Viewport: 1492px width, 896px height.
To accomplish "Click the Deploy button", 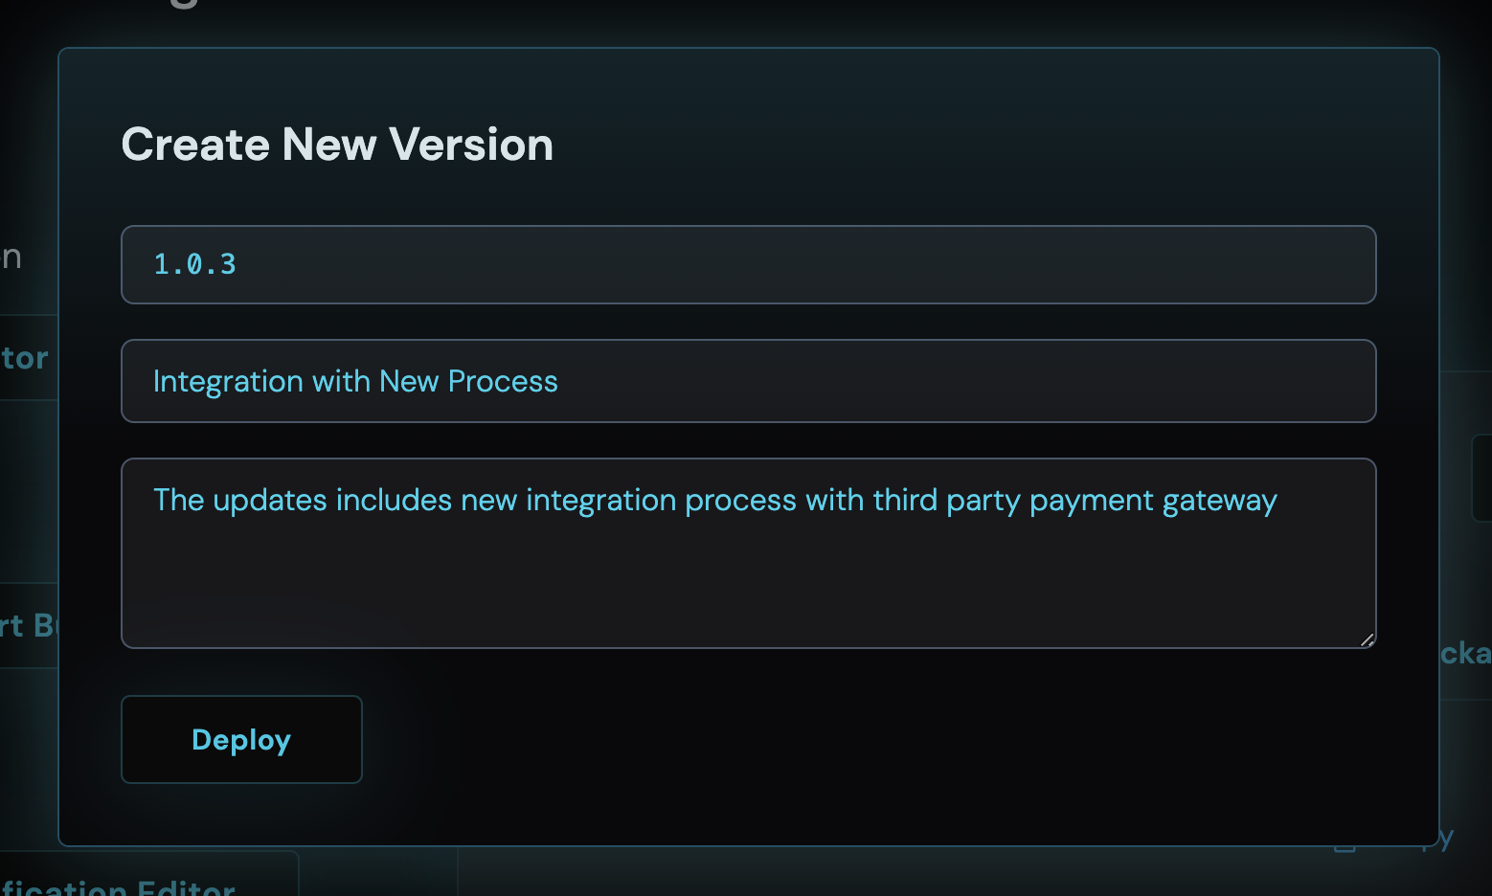I will point(241,739).
